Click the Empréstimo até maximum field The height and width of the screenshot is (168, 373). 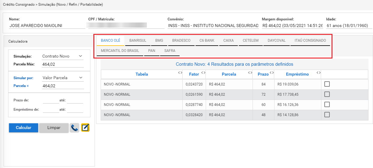[75, 110]
